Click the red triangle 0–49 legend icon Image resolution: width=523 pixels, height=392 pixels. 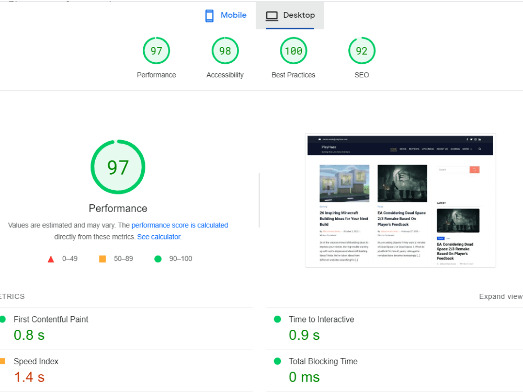pyautogui.click(x=51, y=258)
